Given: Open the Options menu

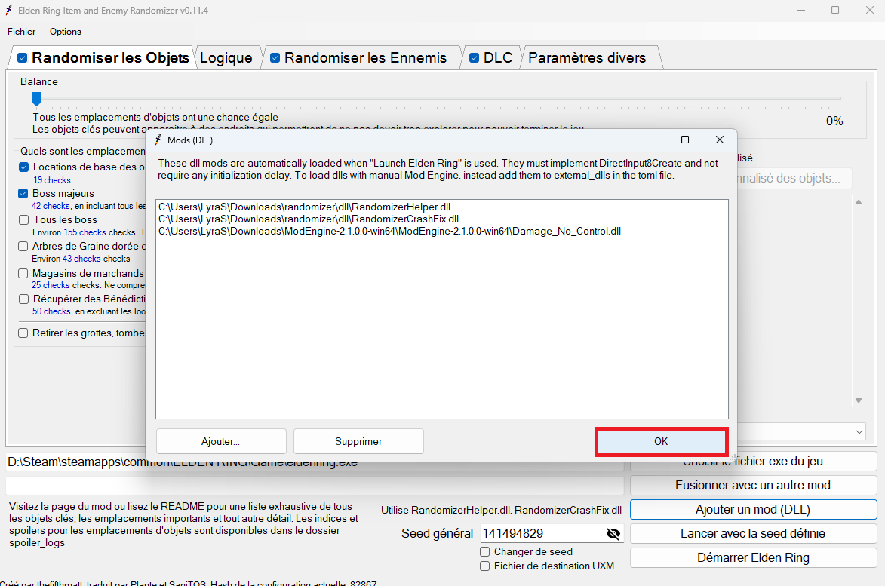Looking at the screenshot, I should tap(66, 32).
